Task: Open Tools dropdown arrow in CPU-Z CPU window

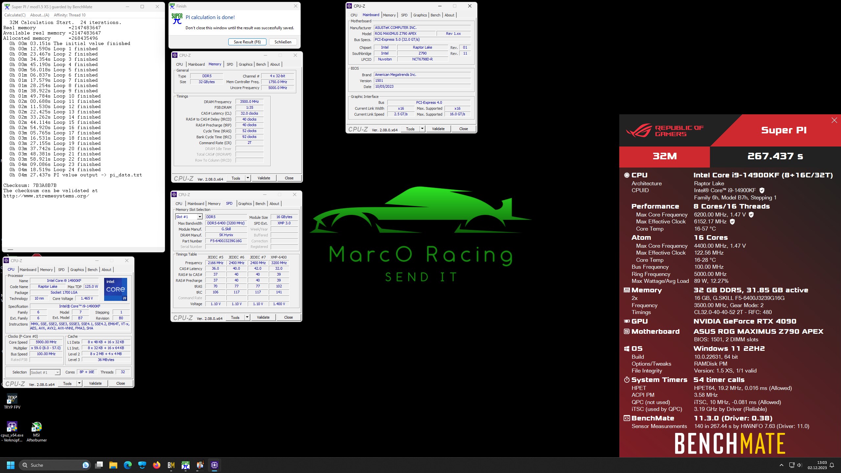Action: (x=79, y=383)
